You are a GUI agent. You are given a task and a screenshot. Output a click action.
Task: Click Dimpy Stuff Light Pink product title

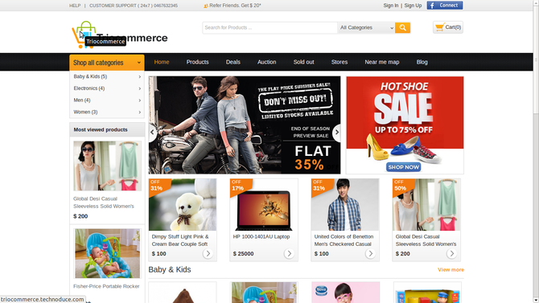180,240
